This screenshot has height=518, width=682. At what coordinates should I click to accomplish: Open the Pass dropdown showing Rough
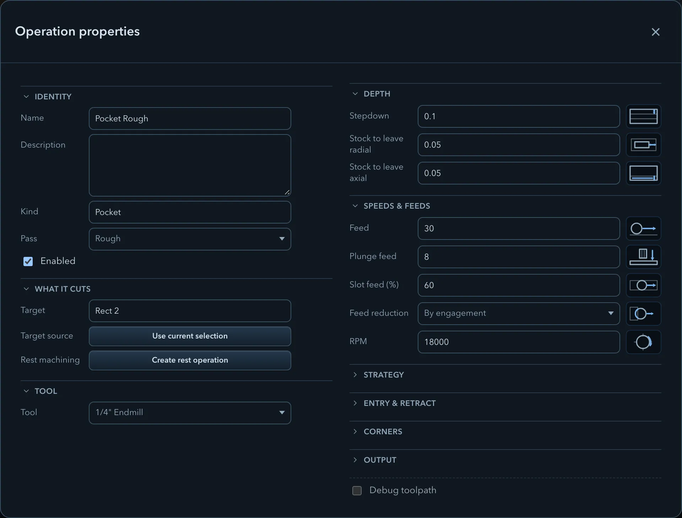190,239
